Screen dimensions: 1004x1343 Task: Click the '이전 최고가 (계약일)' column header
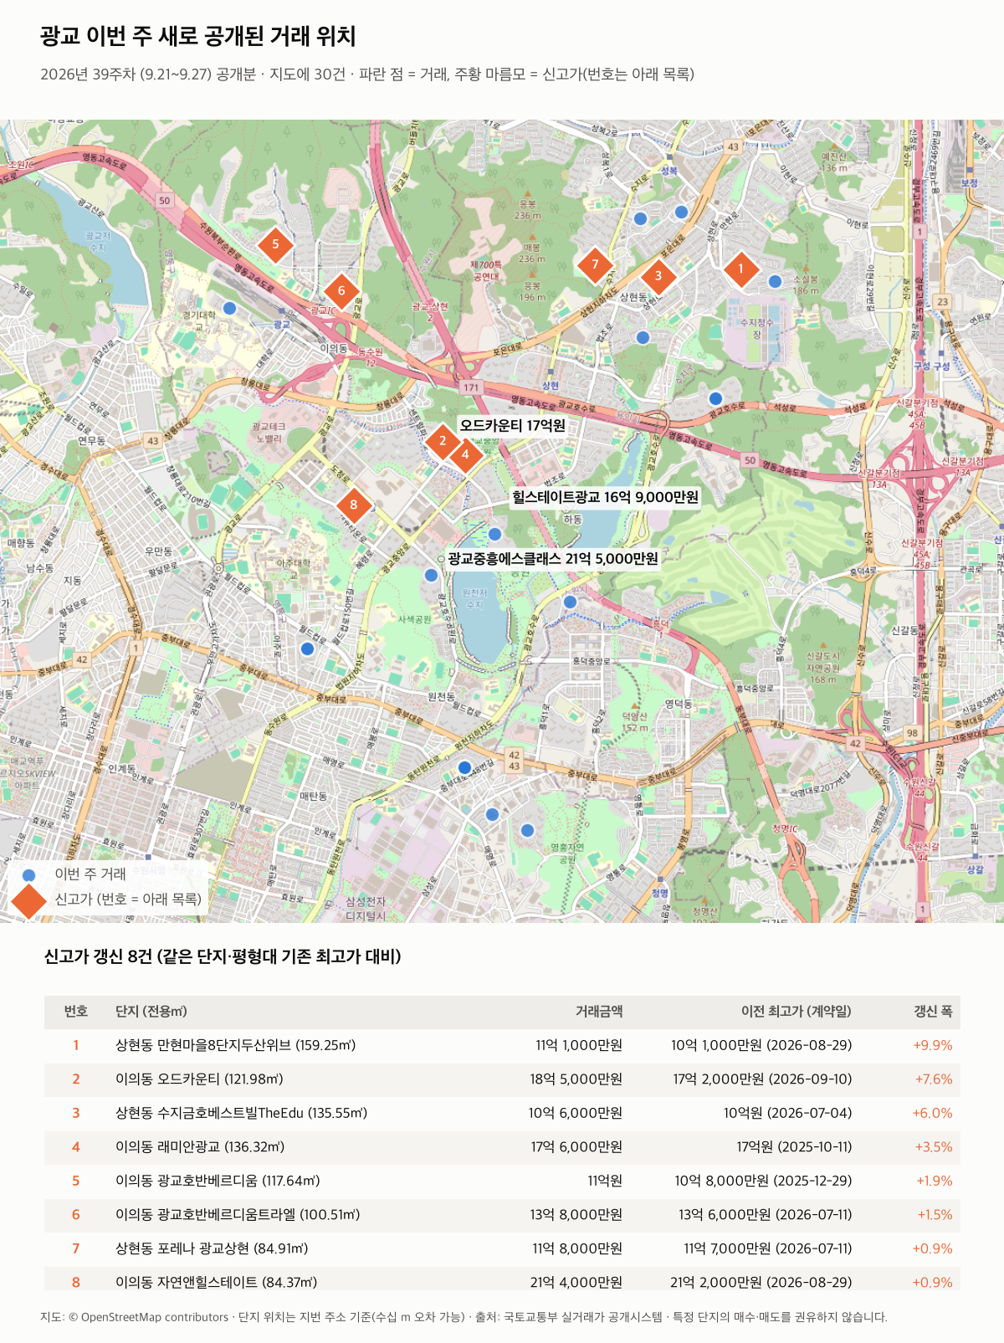click(797, 1012)
